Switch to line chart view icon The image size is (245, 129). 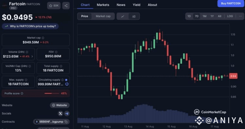click(122, 16)
